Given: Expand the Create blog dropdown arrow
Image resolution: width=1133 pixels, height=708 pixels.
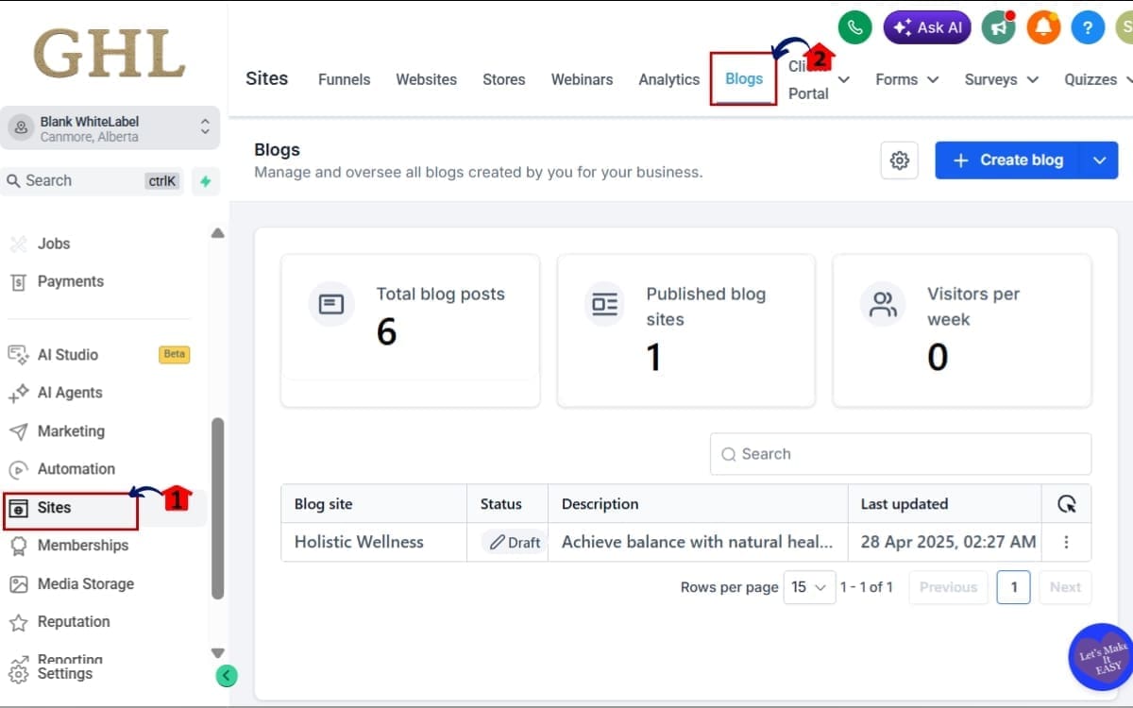Looking at the screenshot, I should [1099, 160].
